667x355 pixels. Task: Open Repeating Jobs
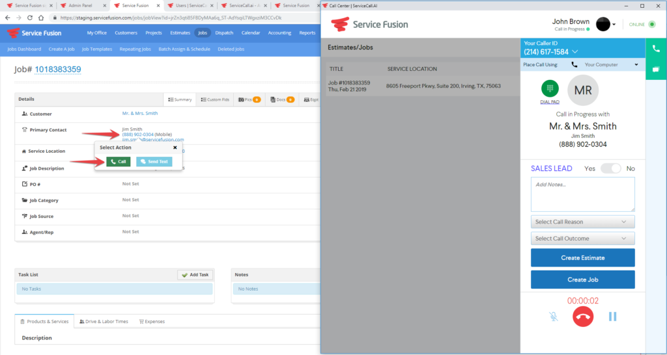(x=135, y=49)
